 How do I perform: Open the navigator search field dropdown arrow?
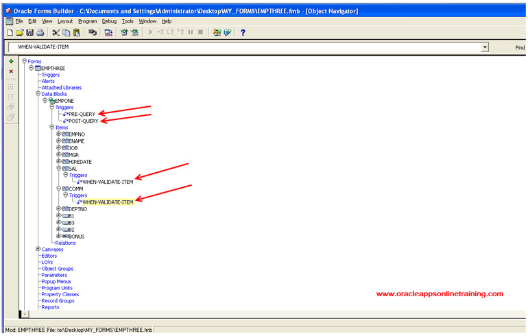coord(485,47)
